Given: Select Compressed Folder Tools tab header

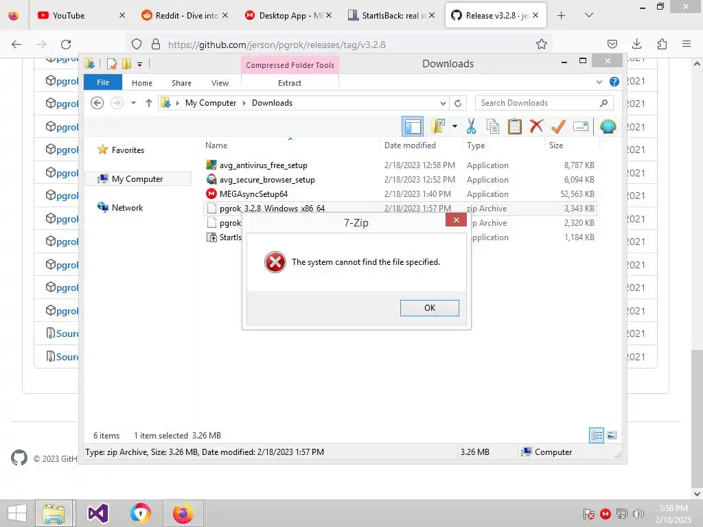Looking at the screenshot, I should click(290, 65).
